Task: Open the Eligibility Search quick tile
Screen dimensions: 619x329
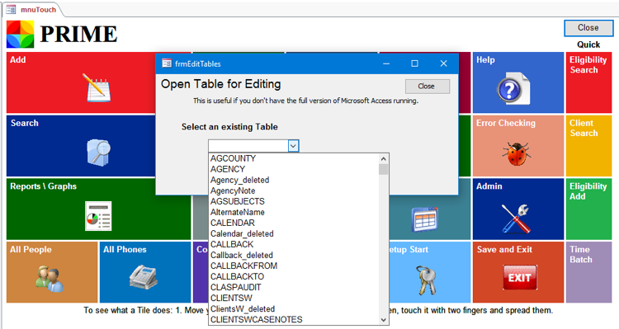Action: pyautogui.click(x=588, y=82)
